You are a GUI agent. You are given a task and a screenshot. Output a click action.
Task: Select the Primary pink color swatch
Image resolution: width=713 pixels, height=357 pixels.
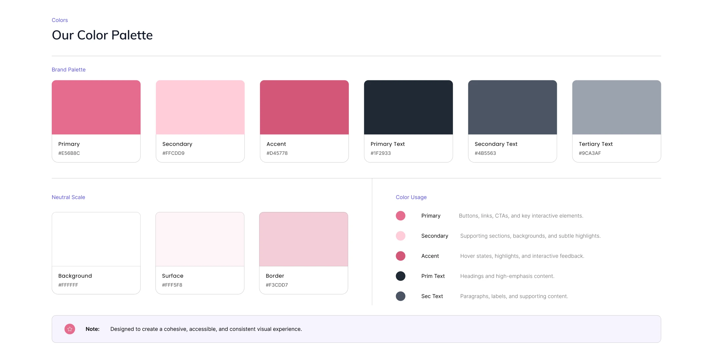point(96,107)
